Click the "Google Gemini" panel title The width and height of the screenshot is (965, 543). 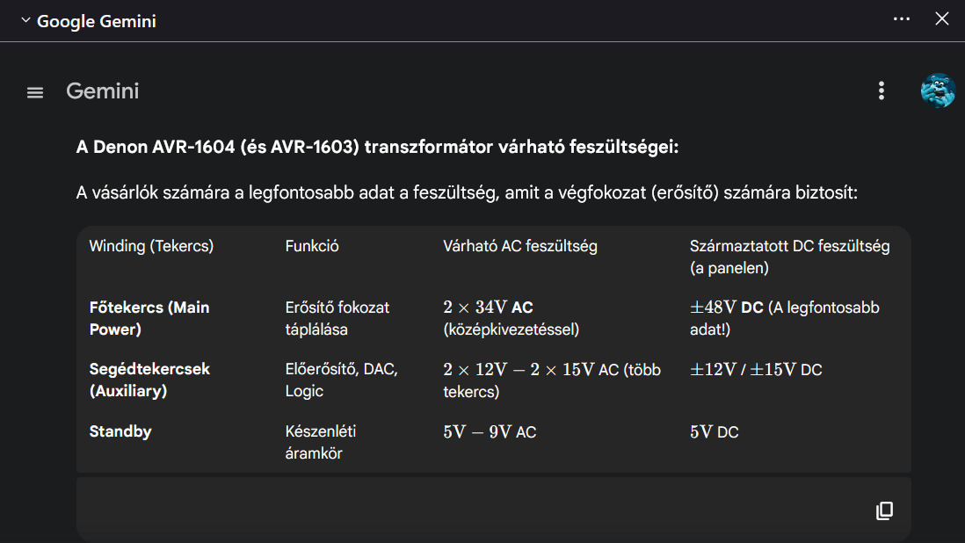coord(97,21)
